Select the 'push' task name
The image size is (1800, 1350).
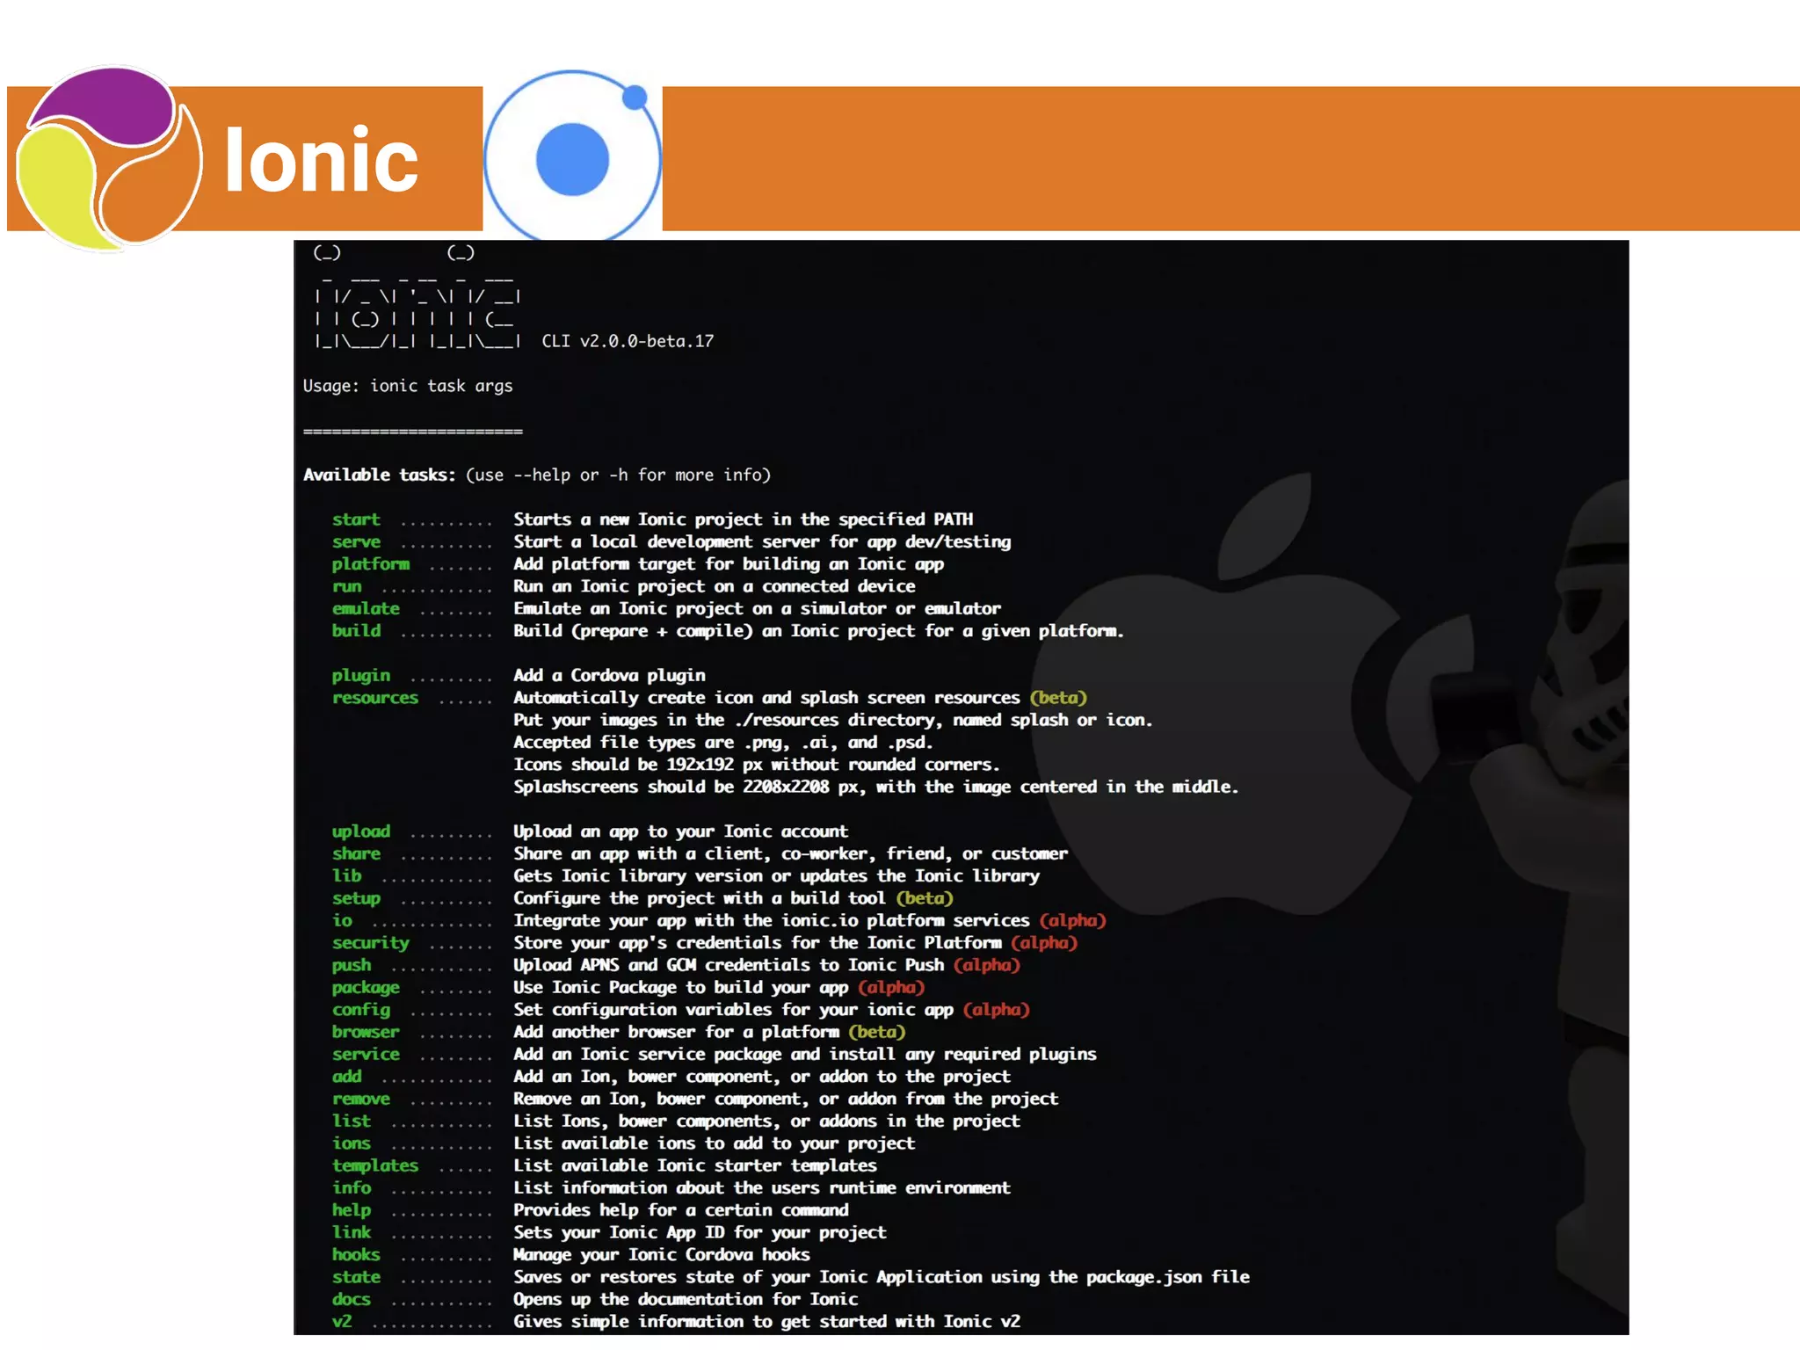click(x=352, y=965)
